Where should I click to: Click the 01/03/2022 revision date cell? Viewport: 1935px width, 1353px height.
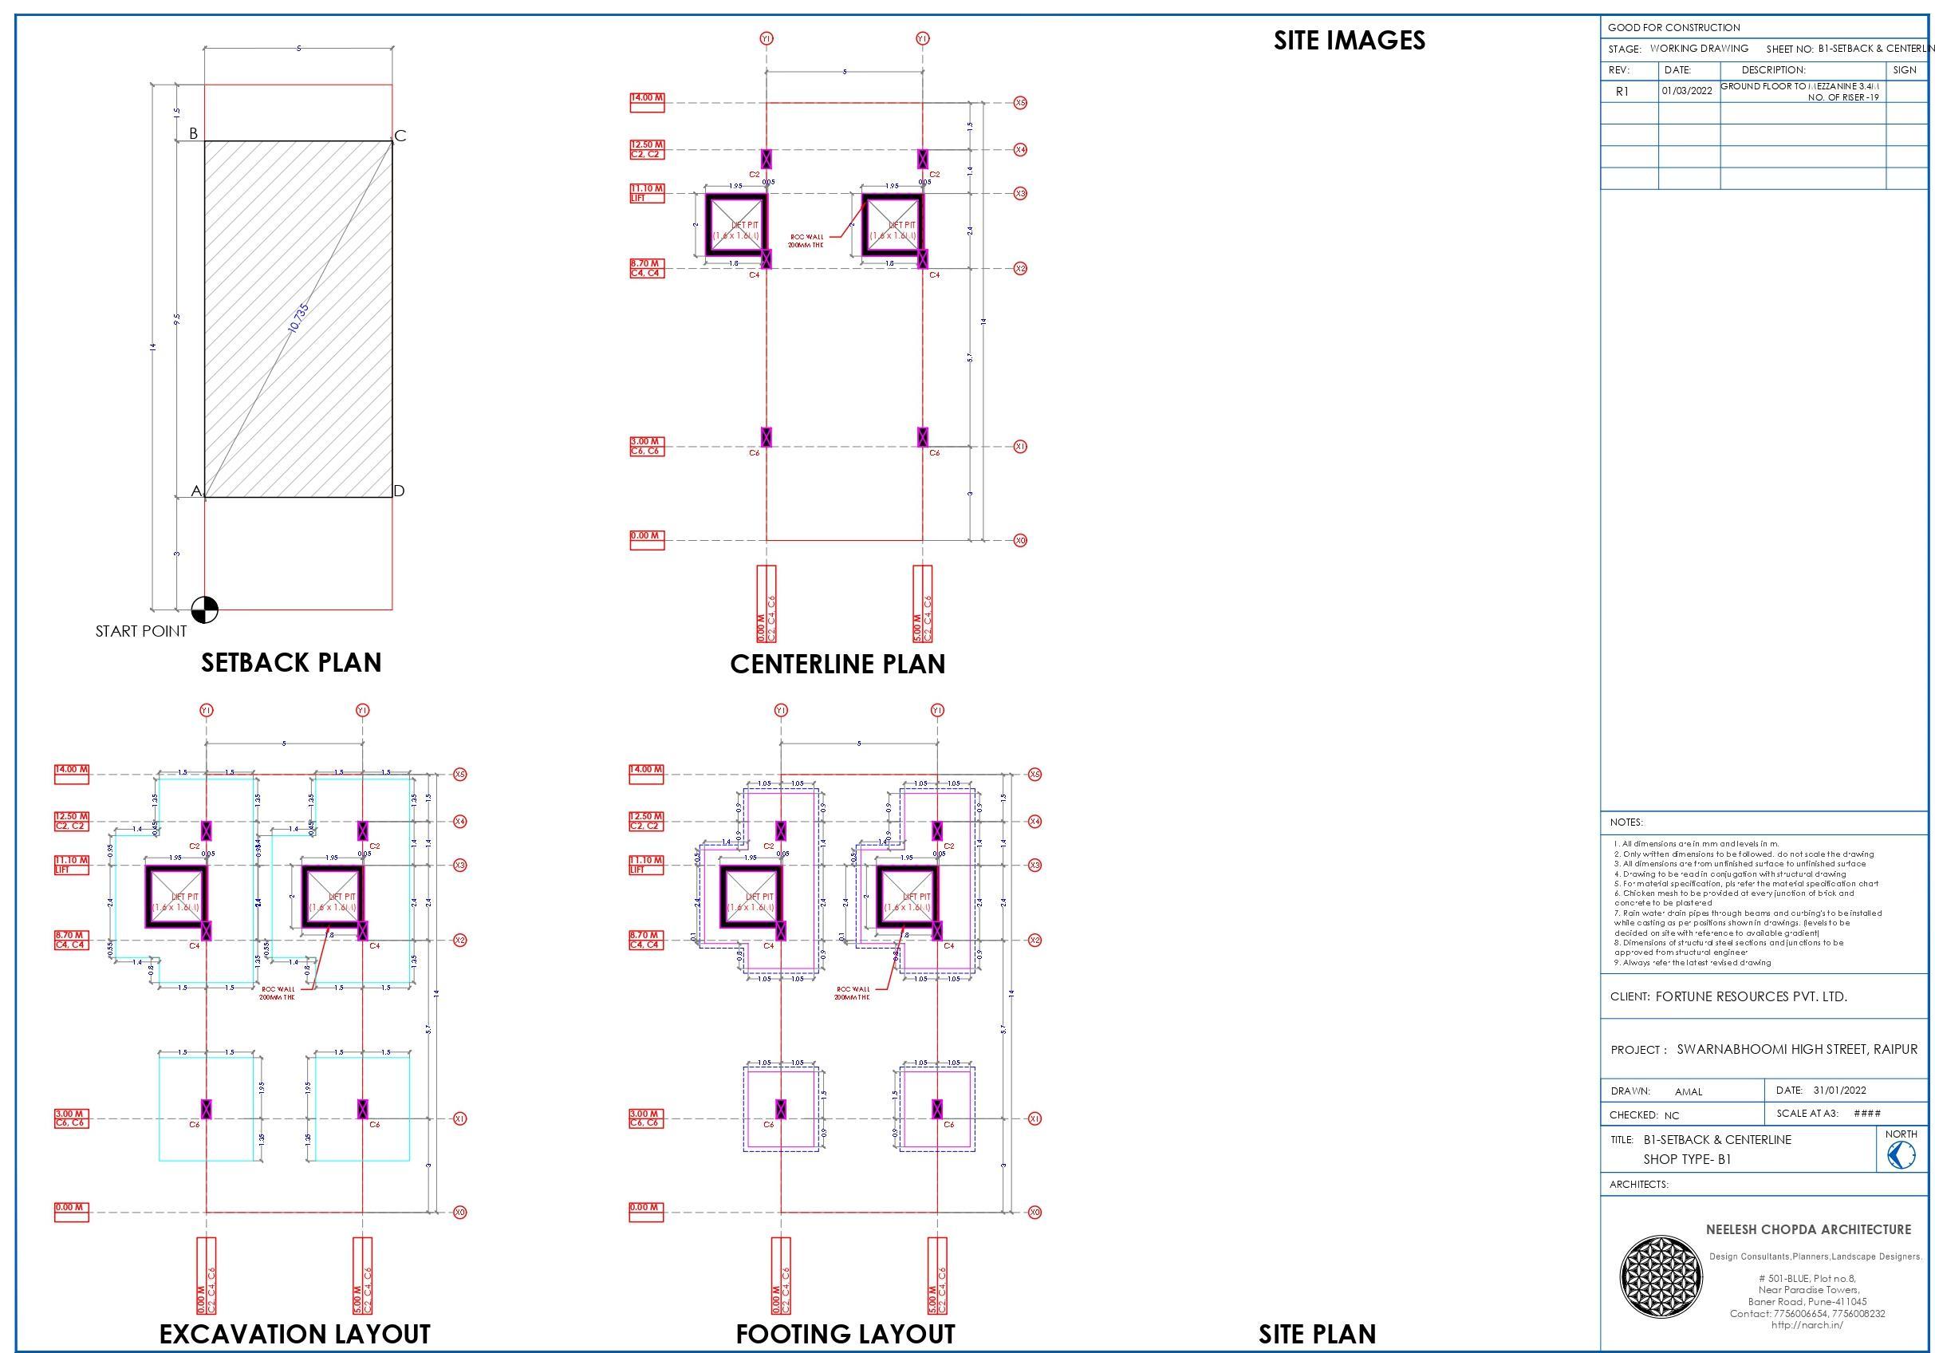[x=1686, y=91]
